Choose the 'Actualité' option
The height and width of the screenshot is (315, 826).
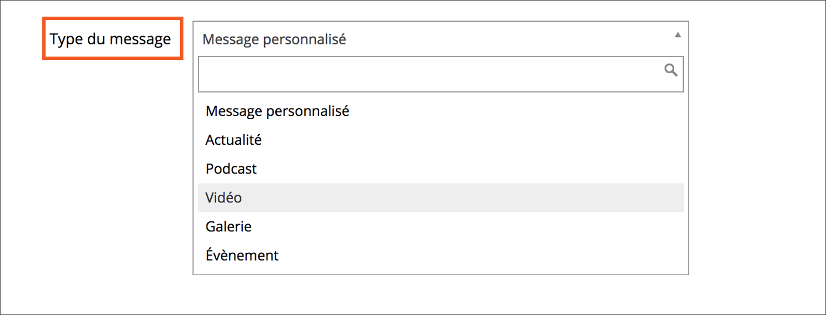tap(440, 140)
